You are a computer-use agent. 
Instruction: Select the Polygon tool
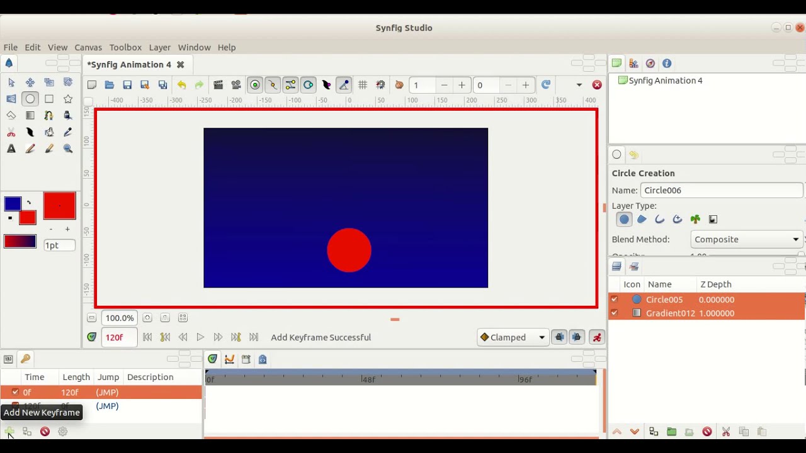11,116
